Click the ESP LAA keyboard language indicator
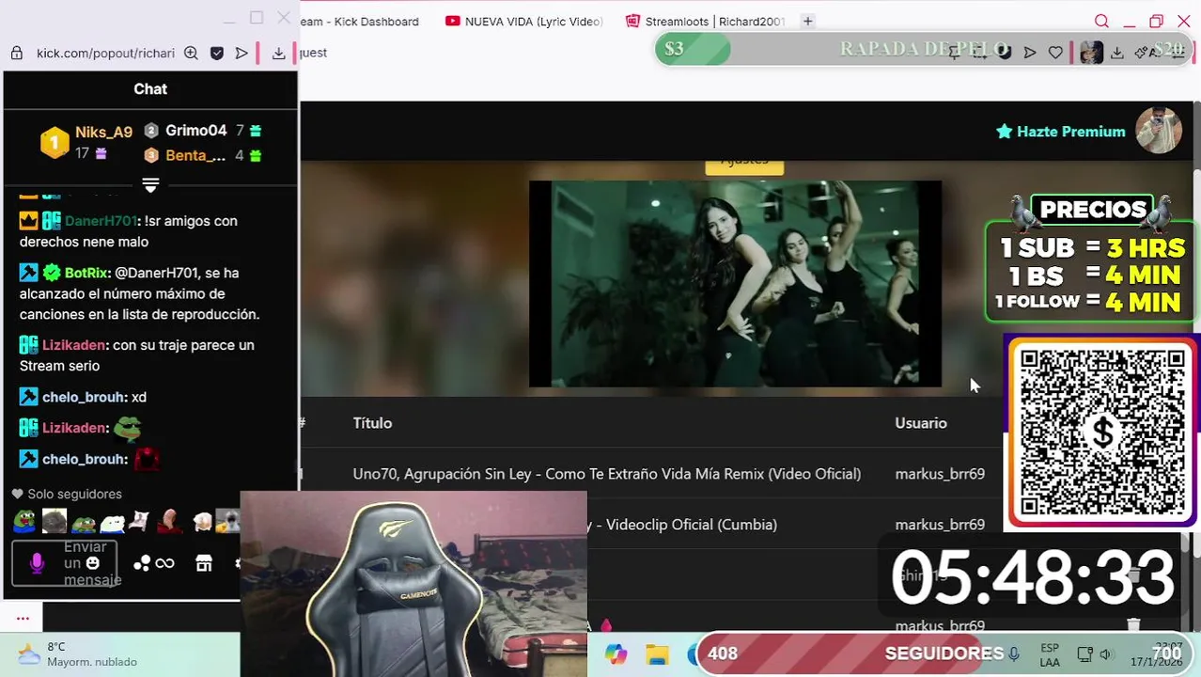Image resolution: width=1201 pixels, height=677 pixels. (x=1050, y=655)
